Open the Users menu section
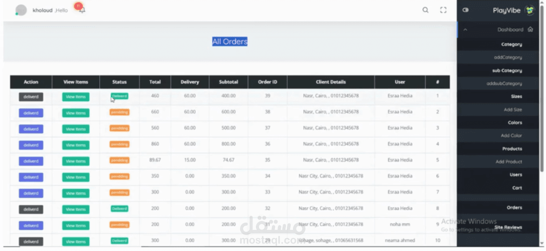This screenshot has height=251, width=546. 516,175
